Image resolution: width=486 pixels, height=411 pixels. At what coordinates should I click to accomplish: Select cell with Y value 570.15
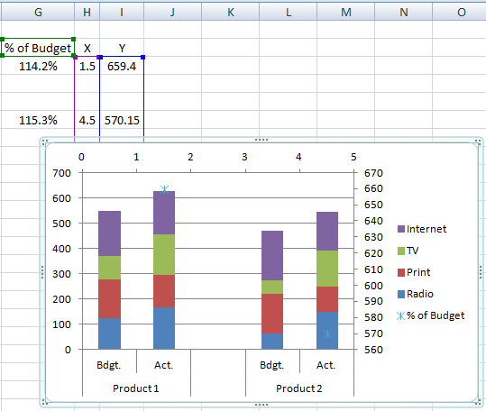[x=122, y=120]
